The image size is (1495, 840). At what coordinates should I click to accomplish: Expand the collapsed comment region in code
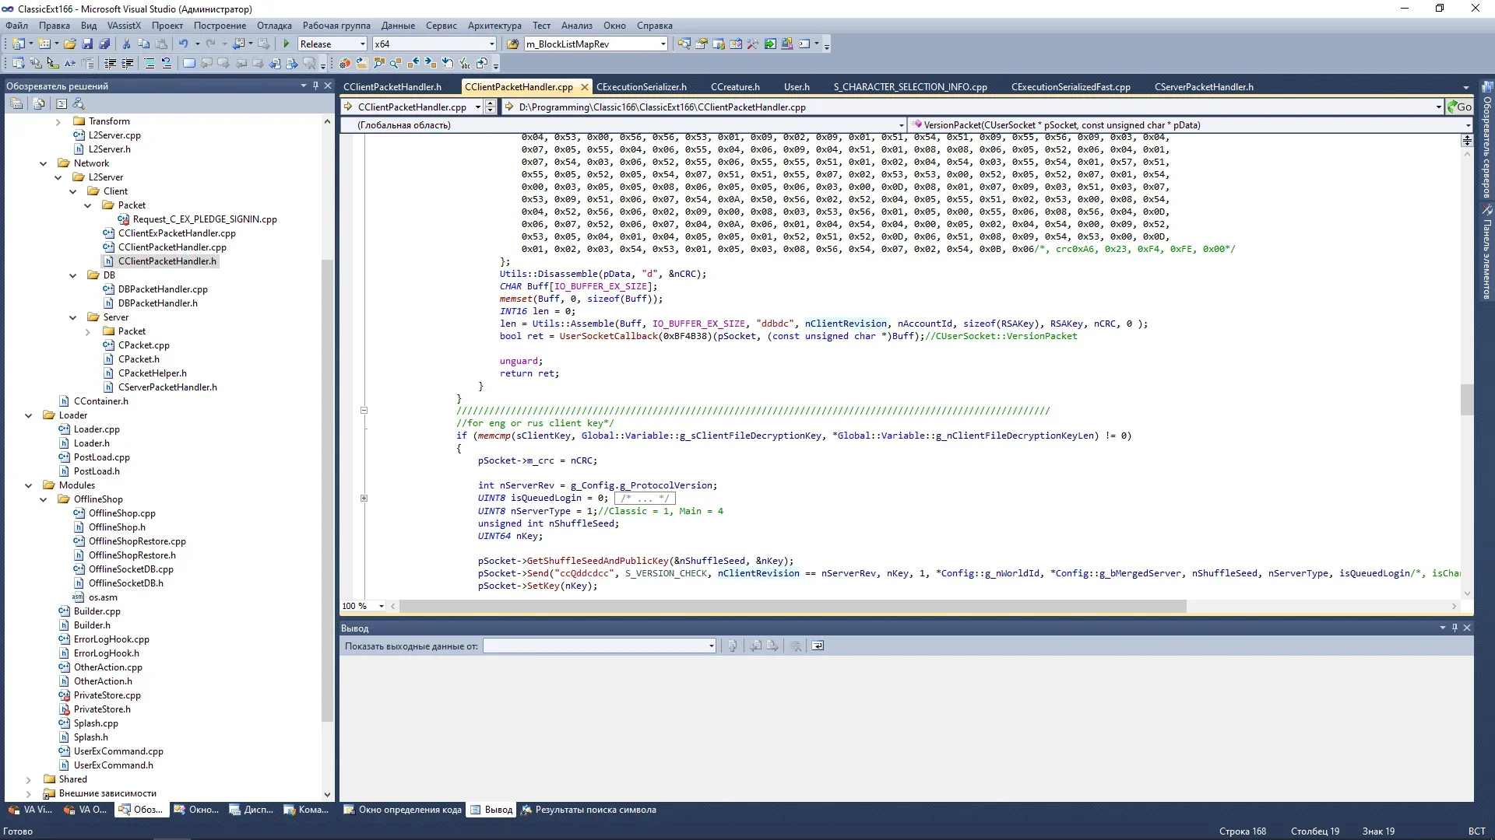tap(364, 499)
